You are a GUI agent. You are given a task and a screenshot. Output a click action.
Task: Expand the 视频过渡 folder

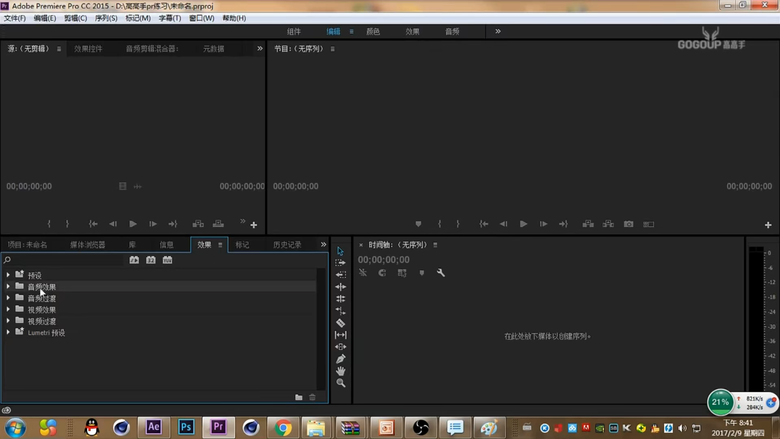click(x=8, y=320)
